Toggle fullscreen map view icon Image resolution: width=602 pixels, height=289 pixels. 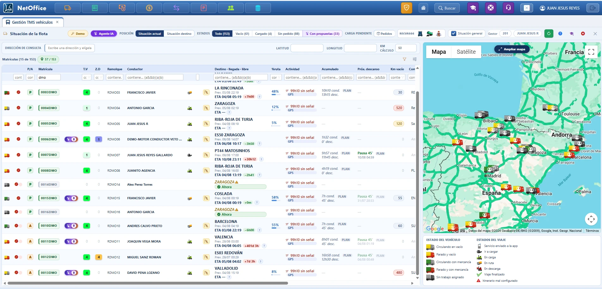[591, 52]
